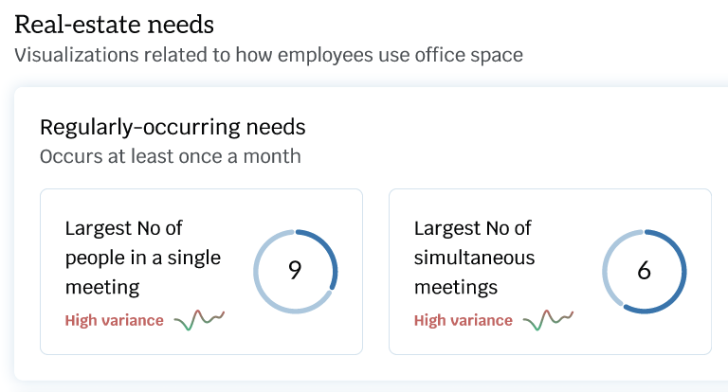Click the "Largest No of people in a single meeting" label
This screenshot has width=728, height=392.
[142, 257]
